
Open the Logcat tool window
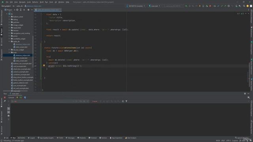(31, 138)
